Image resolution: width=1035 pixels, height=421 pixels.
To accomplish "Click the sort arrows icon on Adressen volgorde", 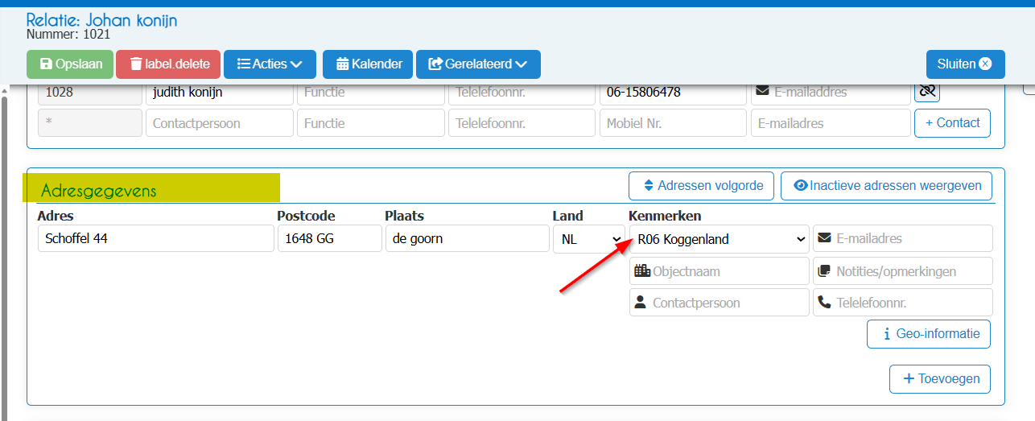I will tap(649, 186).
